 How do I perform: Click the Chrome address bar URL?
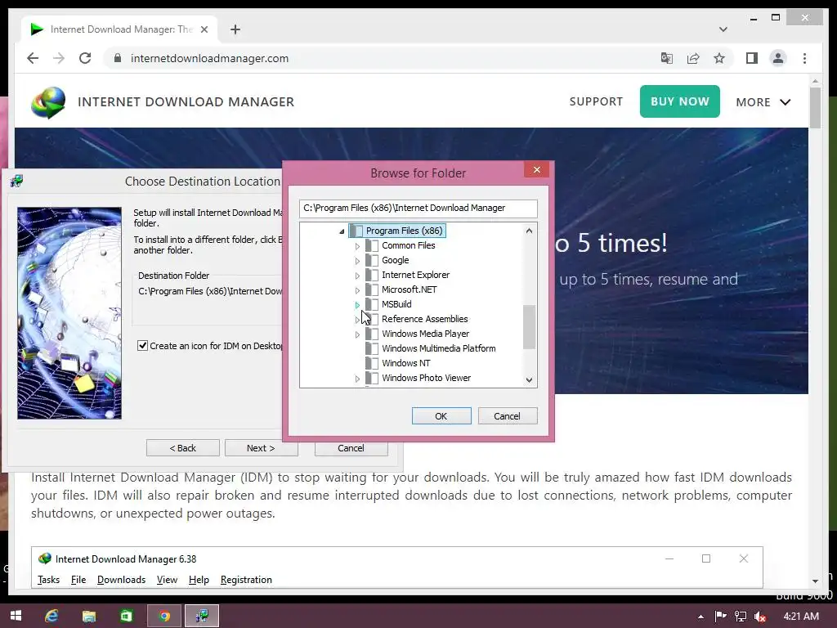pos(210,58)
